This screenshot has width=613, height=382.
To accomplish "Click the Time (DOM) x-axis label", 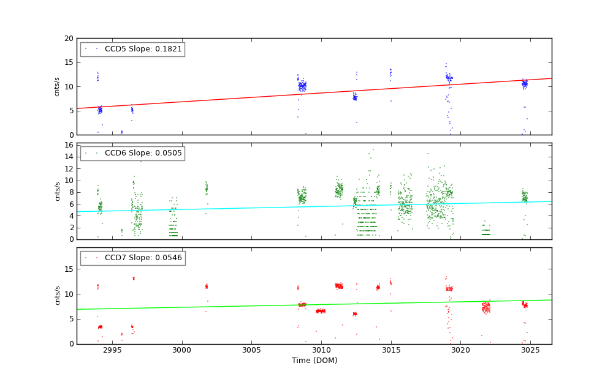I will [x=314, y=361].
